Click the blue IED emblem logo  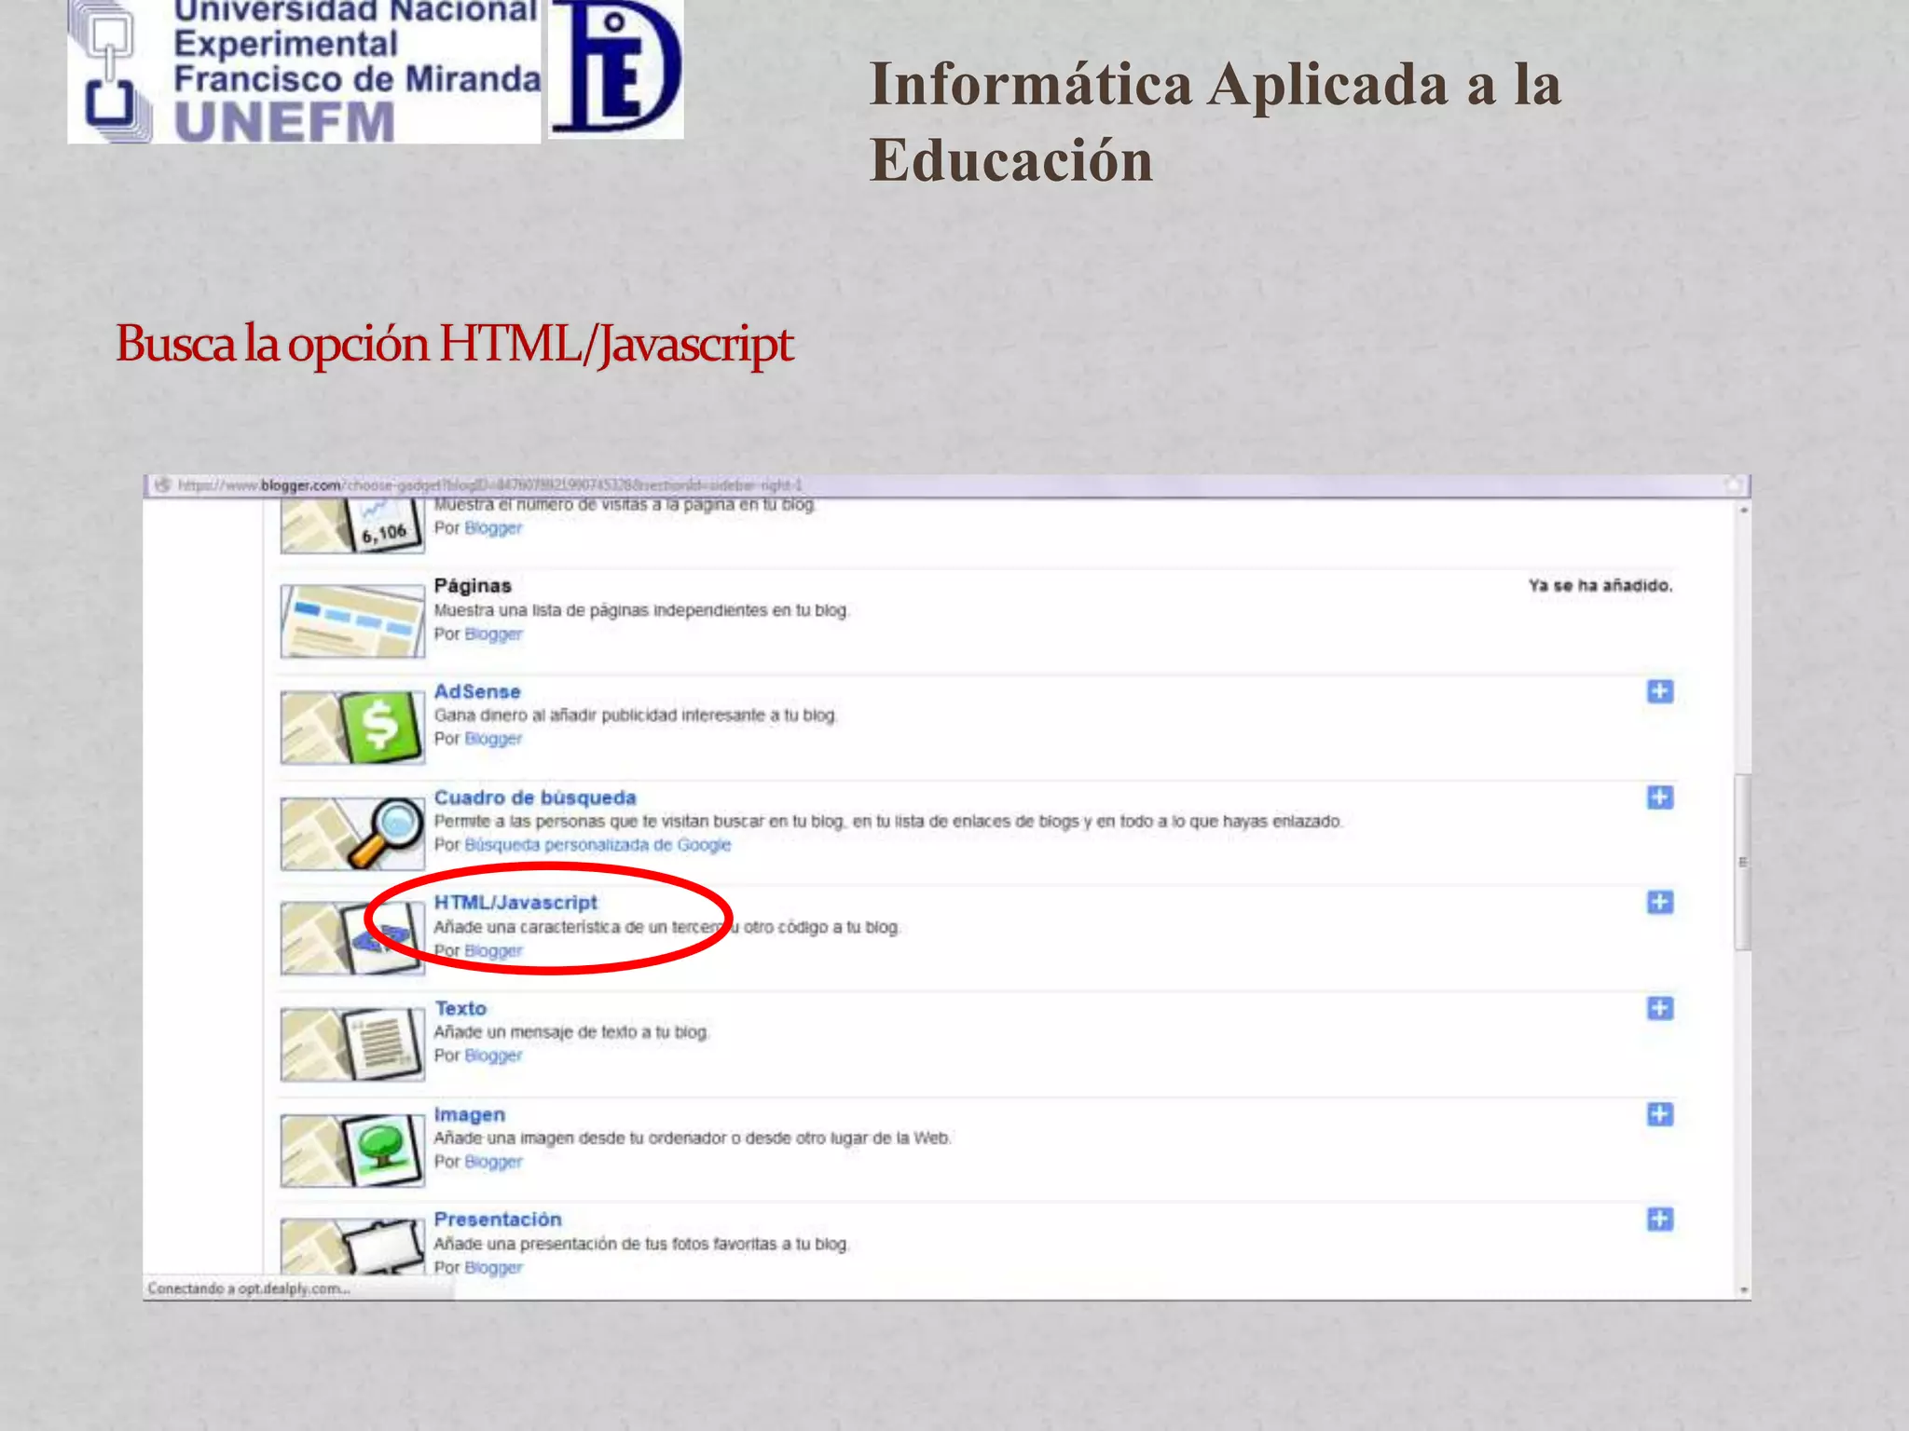coord(616,69)
